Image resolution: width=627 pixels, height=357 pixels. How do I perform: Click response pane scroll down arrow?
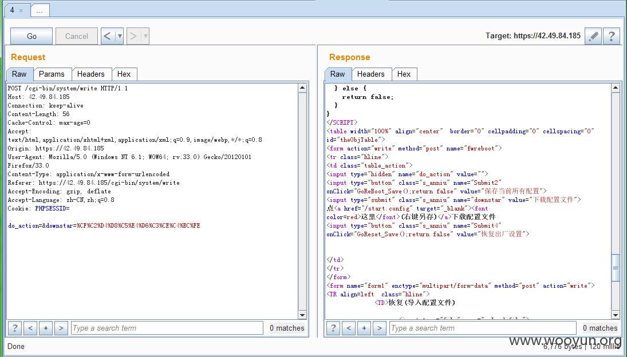click(616, 315)
